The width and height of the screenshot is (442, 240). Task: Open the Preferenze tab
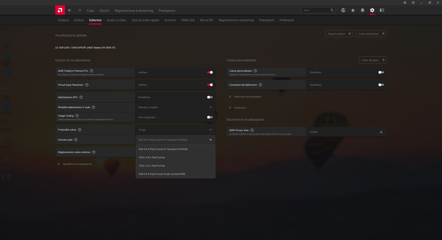click(287, 20)
